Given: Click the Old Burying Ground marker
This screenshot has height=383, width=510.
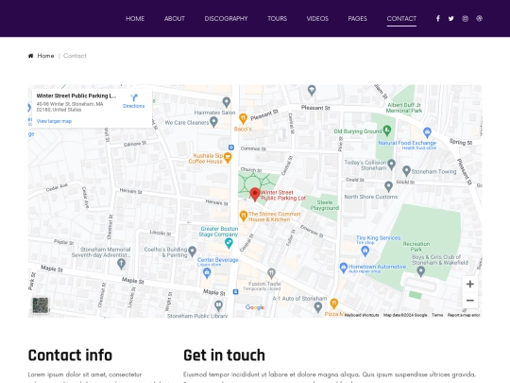Looking at the screenshot, I should [386, 131].
